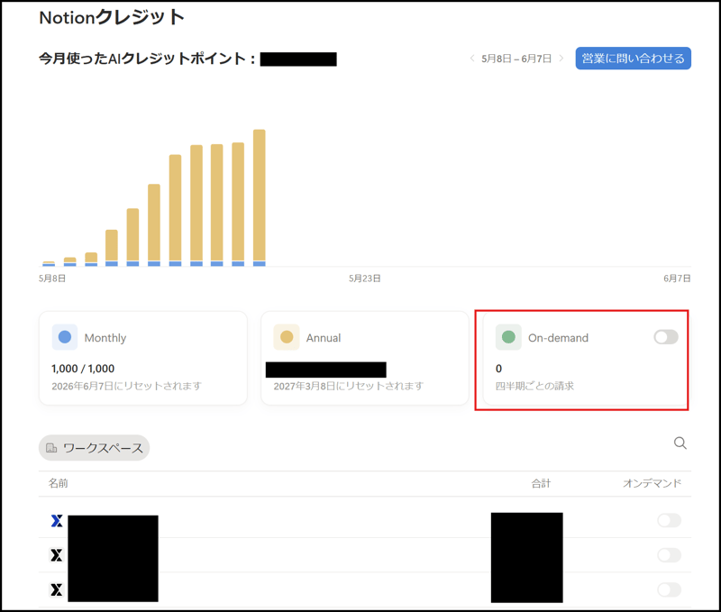Click second row black workspace logo
Image resolution: width=721 pixels, height=612 pixels.
[x=57, y=555]
